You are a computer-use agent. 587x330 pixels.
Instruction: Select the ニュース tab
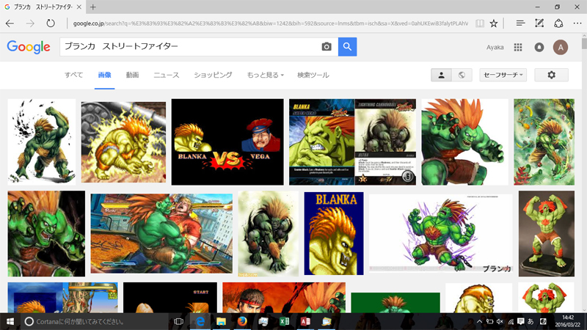coord(167,75)
